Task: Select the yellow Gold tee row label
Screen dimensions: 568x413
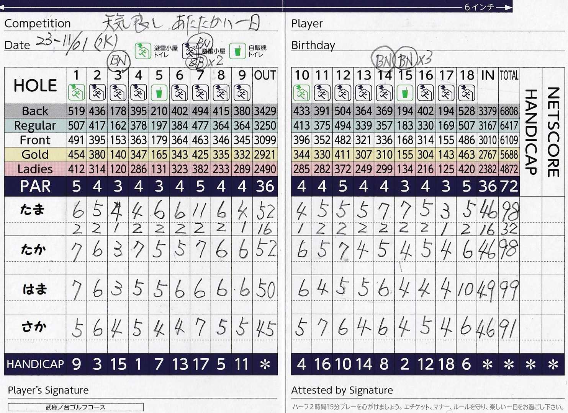Action: 35,154
